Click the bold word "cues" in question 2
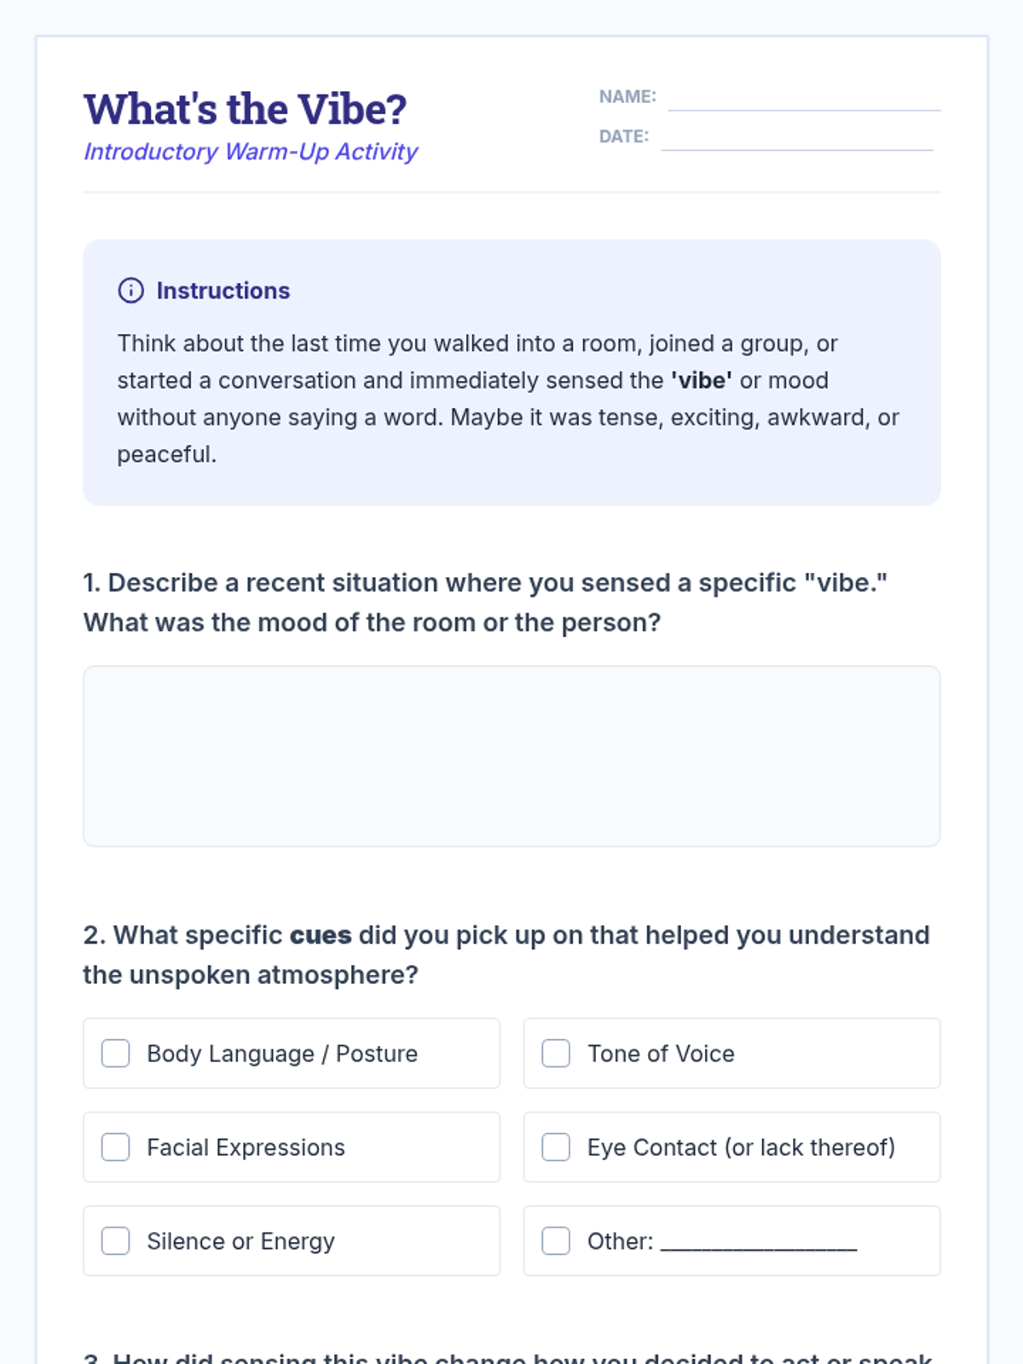This screenshot has width=1023, height=1364. pyautogui.click(x=321, y=935)
